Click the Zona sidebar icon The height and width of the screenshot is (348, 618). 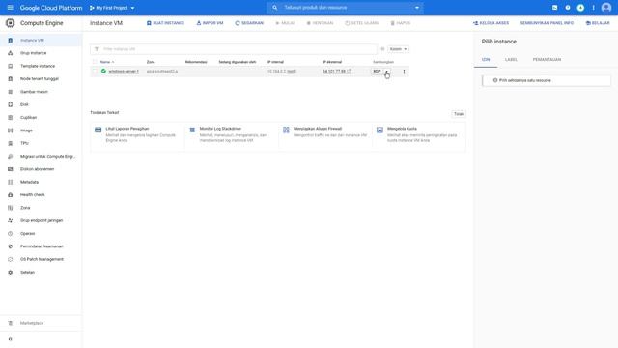tap(11, 208)
